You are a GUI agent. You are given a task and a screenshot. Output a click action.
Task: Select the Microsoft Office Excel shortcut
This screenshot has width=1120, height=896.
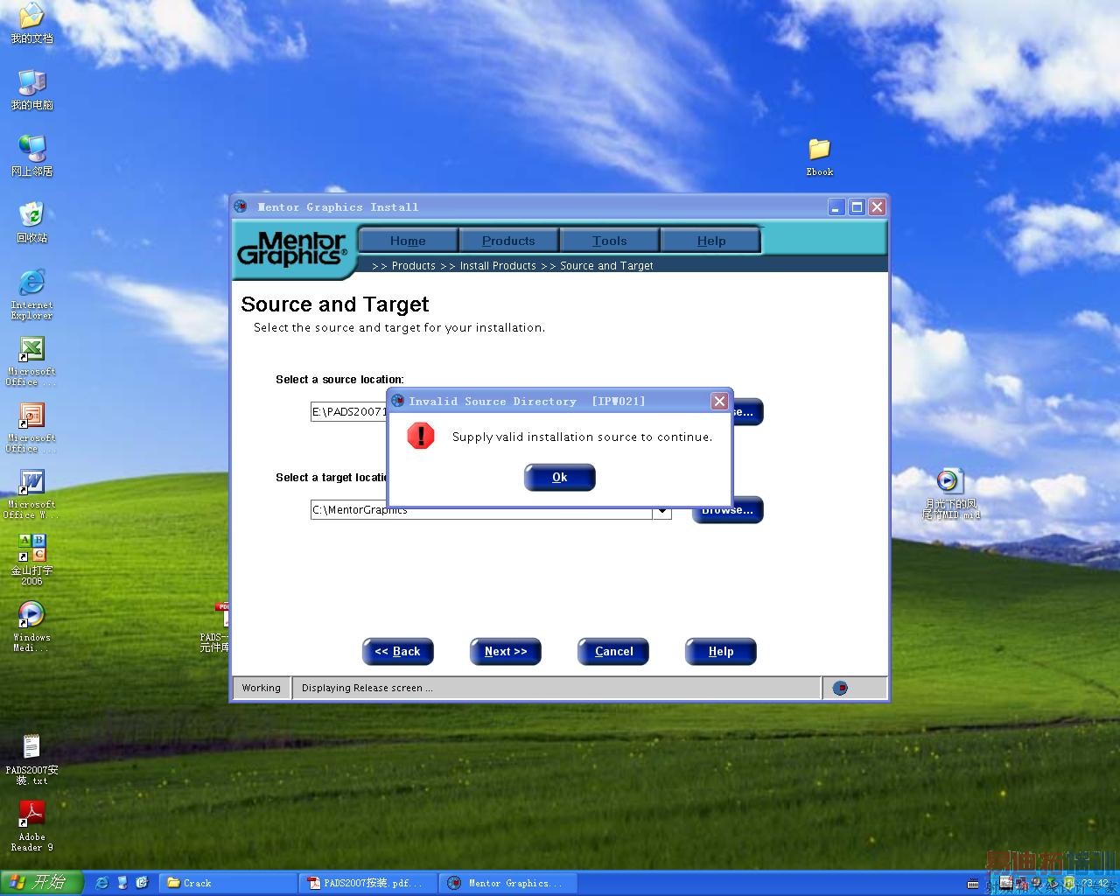pyautogui.click(x=31, y=361)
